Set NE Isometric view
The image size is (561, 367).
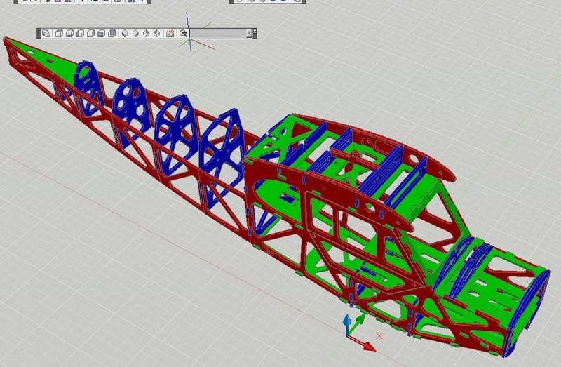(x=146, y=34)
